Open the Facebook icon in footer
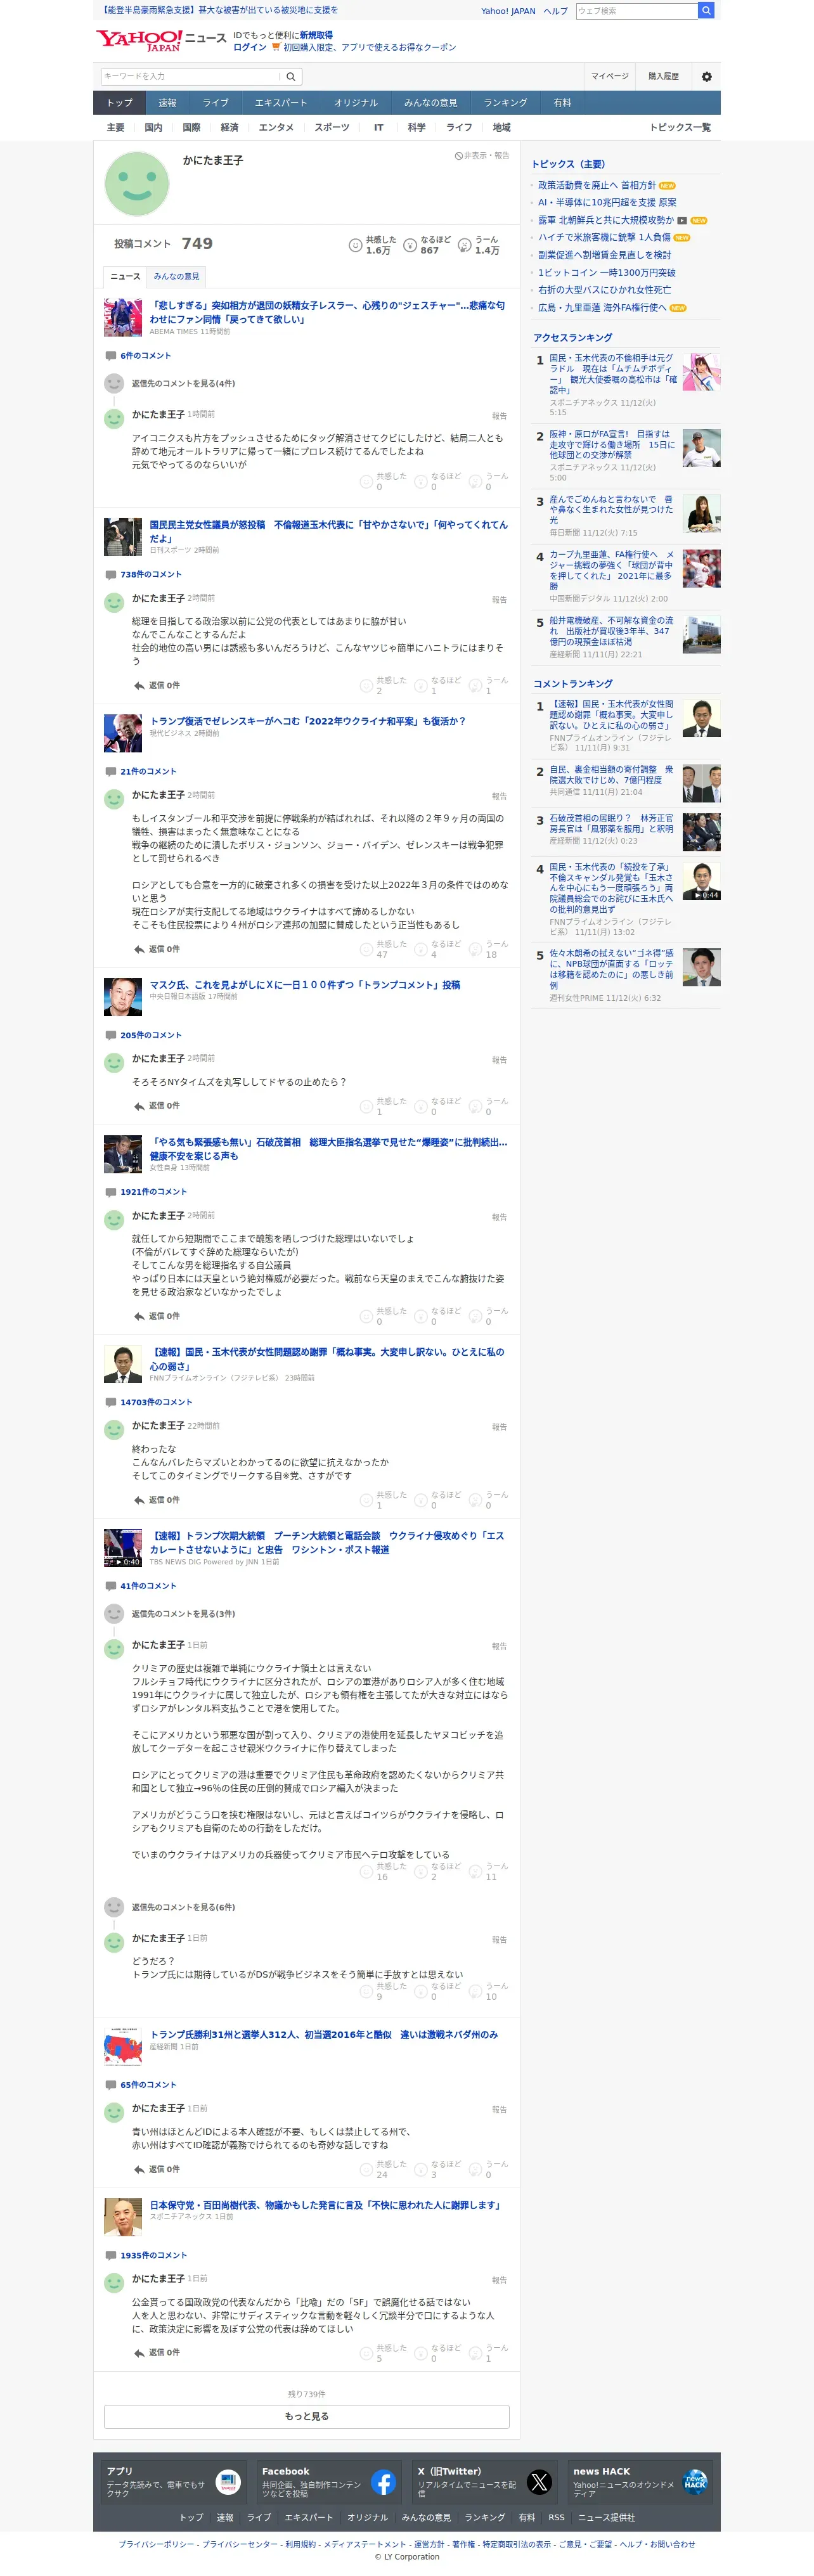This screenshot has height=2576, width=814. coord(383,2482)
